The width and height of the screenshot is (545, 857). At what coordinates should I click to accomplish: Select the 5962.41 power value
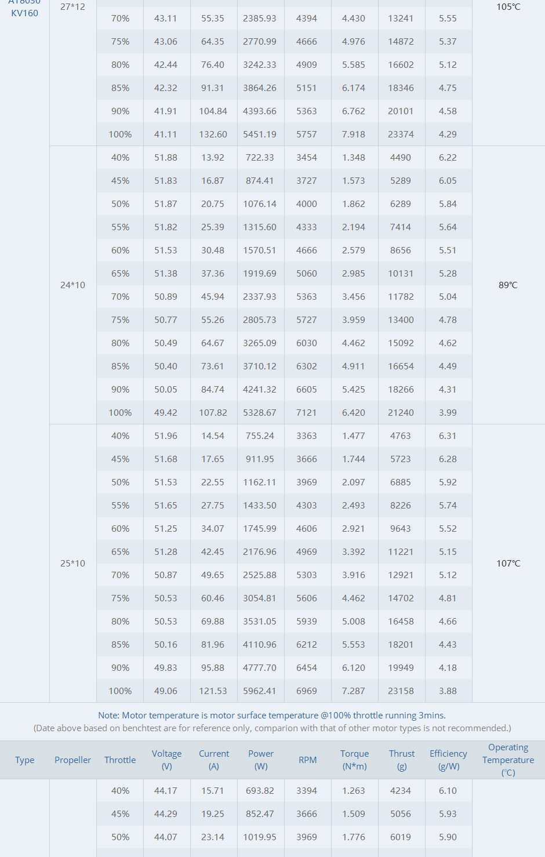click(260, 691)
